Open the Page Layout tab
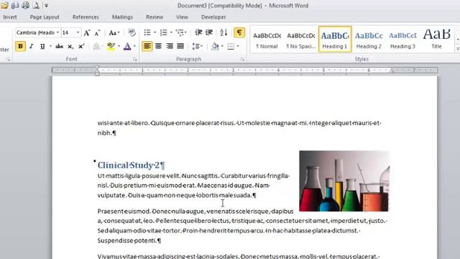 (x=45, y=17)
